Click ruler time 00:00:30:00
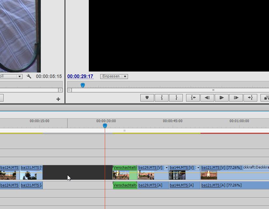 pyautogui.click(x=106, y=121)
